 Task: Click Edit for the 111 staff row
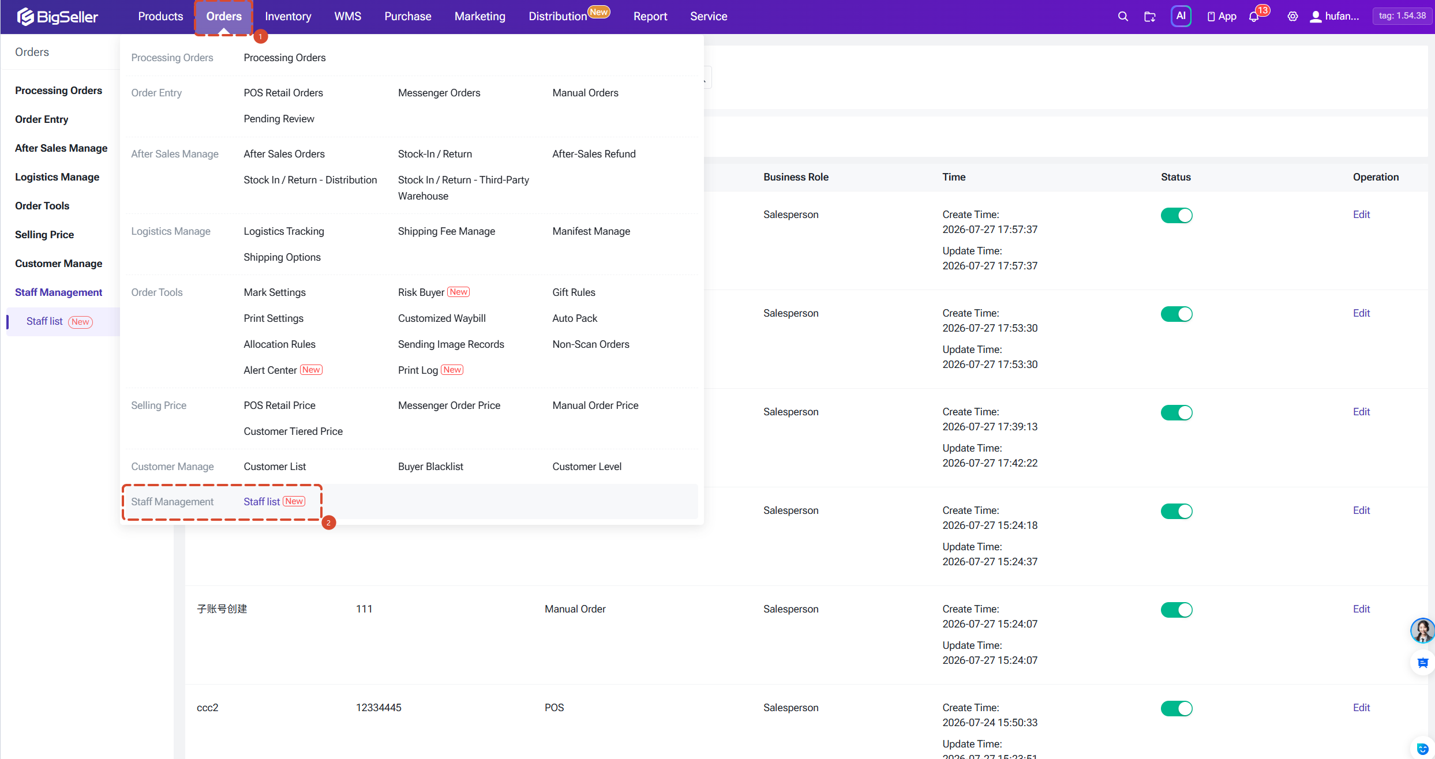point(1361,609)
